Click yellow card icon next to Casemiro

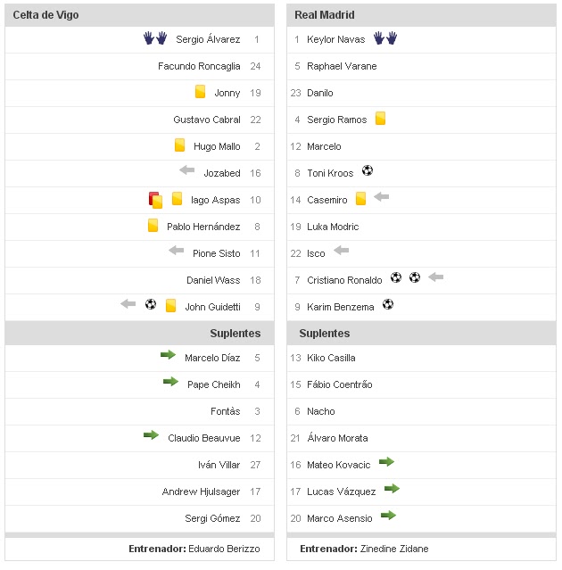(360, 199)
